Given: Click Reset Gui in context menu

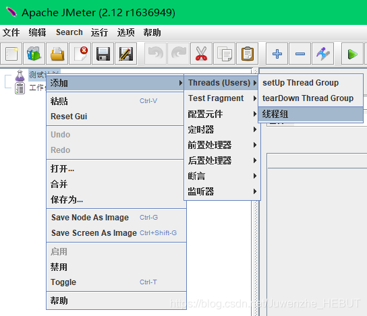Looking at the screenshot, I should pyautogui.click(x=115, y=116).
